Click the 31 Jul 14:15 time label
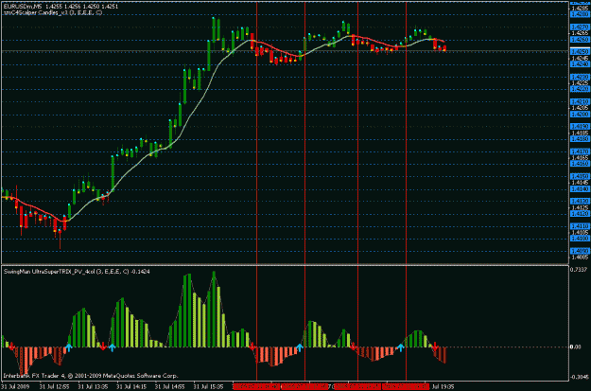This screenshot has height=391, width=591. tap(131, 387)
